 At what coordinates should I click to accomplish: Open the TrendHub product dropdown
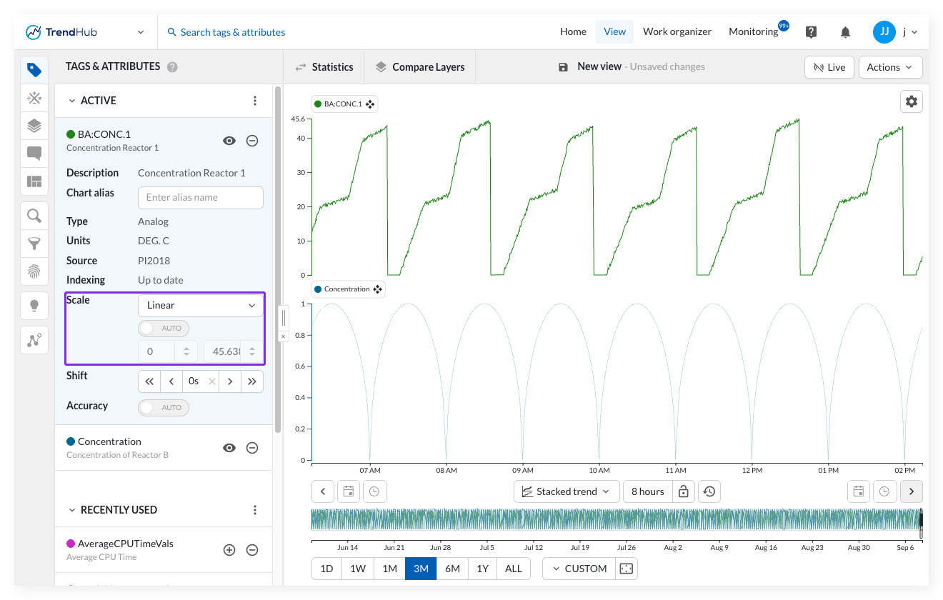(x=141, y=32)
